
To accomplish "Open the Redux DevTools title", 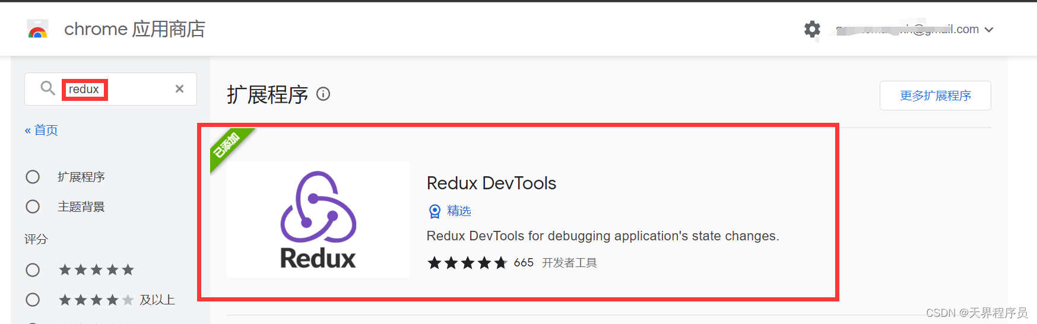I will (x=491, y=183).
